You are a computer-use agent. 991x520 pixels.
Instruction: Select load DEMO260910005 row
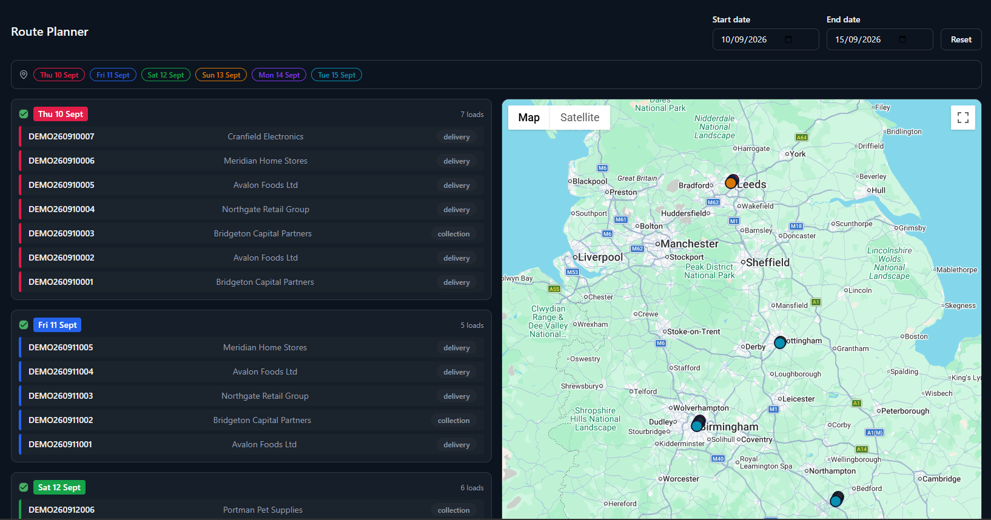point(252,185)
